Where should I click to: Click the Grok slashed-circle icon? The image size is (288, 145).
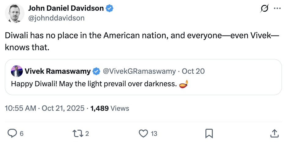click(263, 9)
